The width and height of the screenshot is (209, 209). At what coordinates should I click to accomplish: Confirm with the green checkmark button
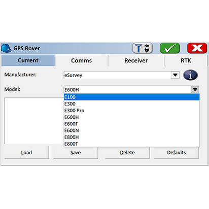pos(170,48)
